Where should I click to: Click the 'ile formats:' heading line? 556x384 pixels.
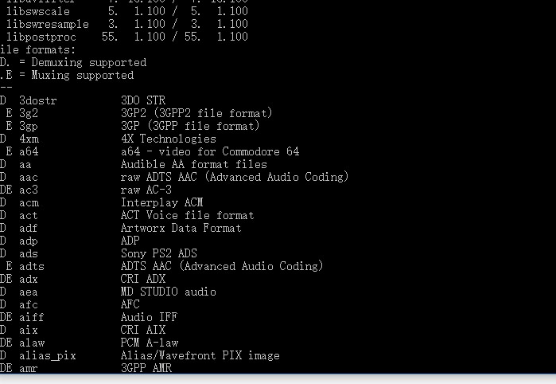(37, 49)
